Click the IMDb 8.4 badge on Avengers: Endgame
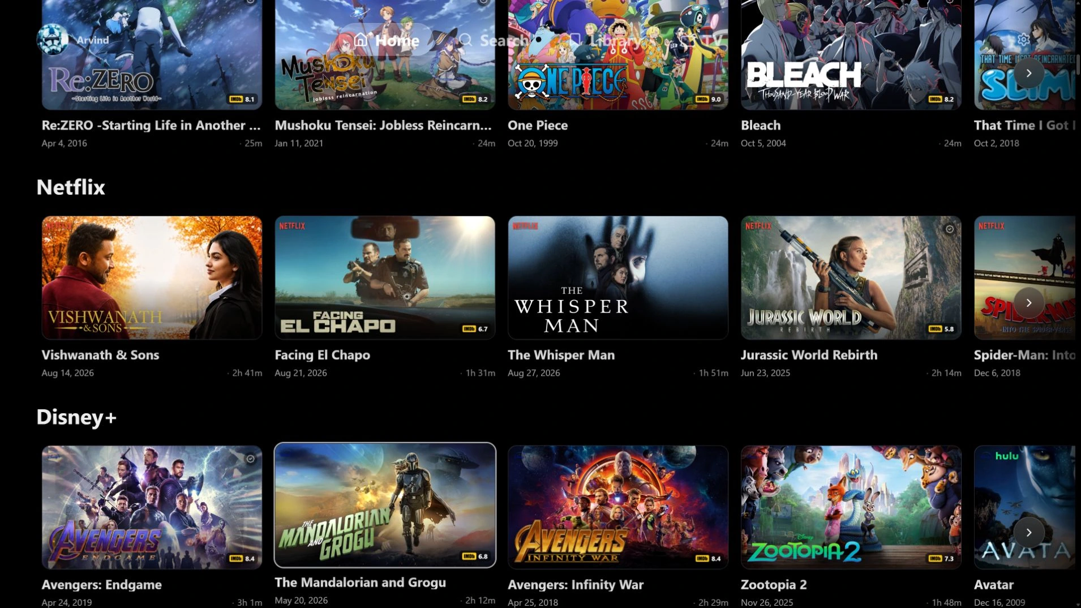 [x=242, y=559]
